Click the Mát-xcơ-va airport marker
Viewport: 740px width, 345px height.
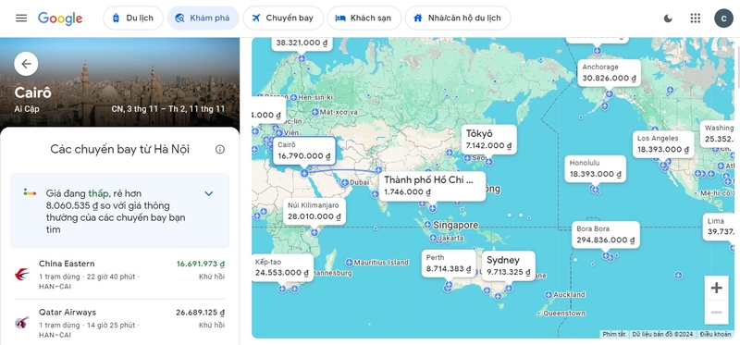coord(314,112)
